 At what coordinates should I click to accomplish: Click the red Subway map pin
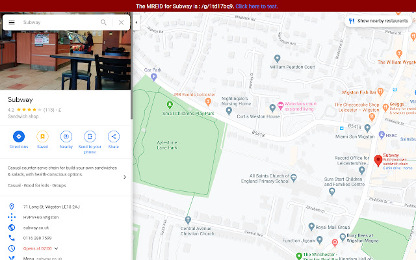coord(378,161)
